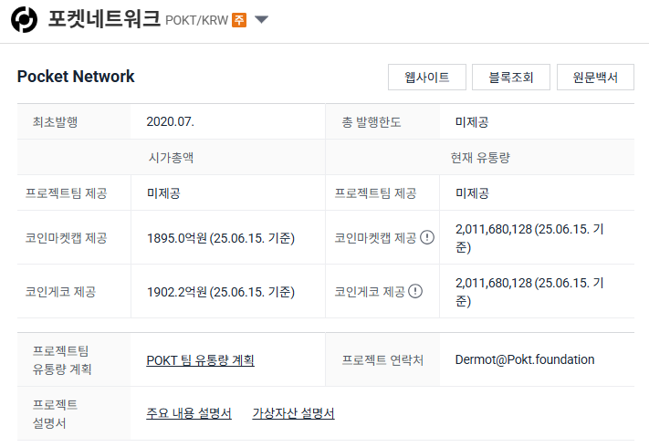Click the info icon next to 코인게코 제공 circulating supply
649x447 pixels.
click(x=415, y=291)
